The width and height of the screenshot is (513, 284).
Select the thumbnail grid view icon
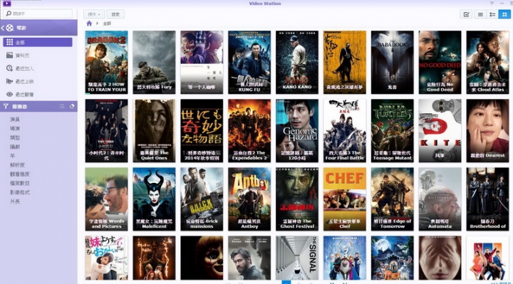(504, 14)
